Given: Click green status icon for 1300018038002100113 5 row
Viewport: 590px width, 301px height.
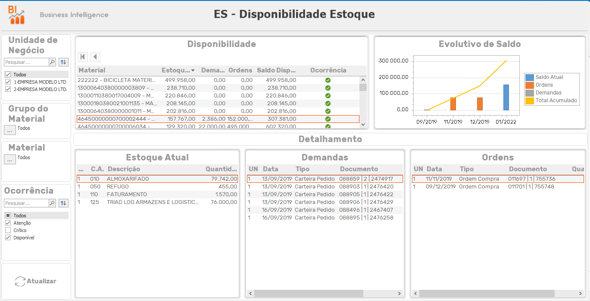Looking at the screenshot, I should click(x=328, y=103).
